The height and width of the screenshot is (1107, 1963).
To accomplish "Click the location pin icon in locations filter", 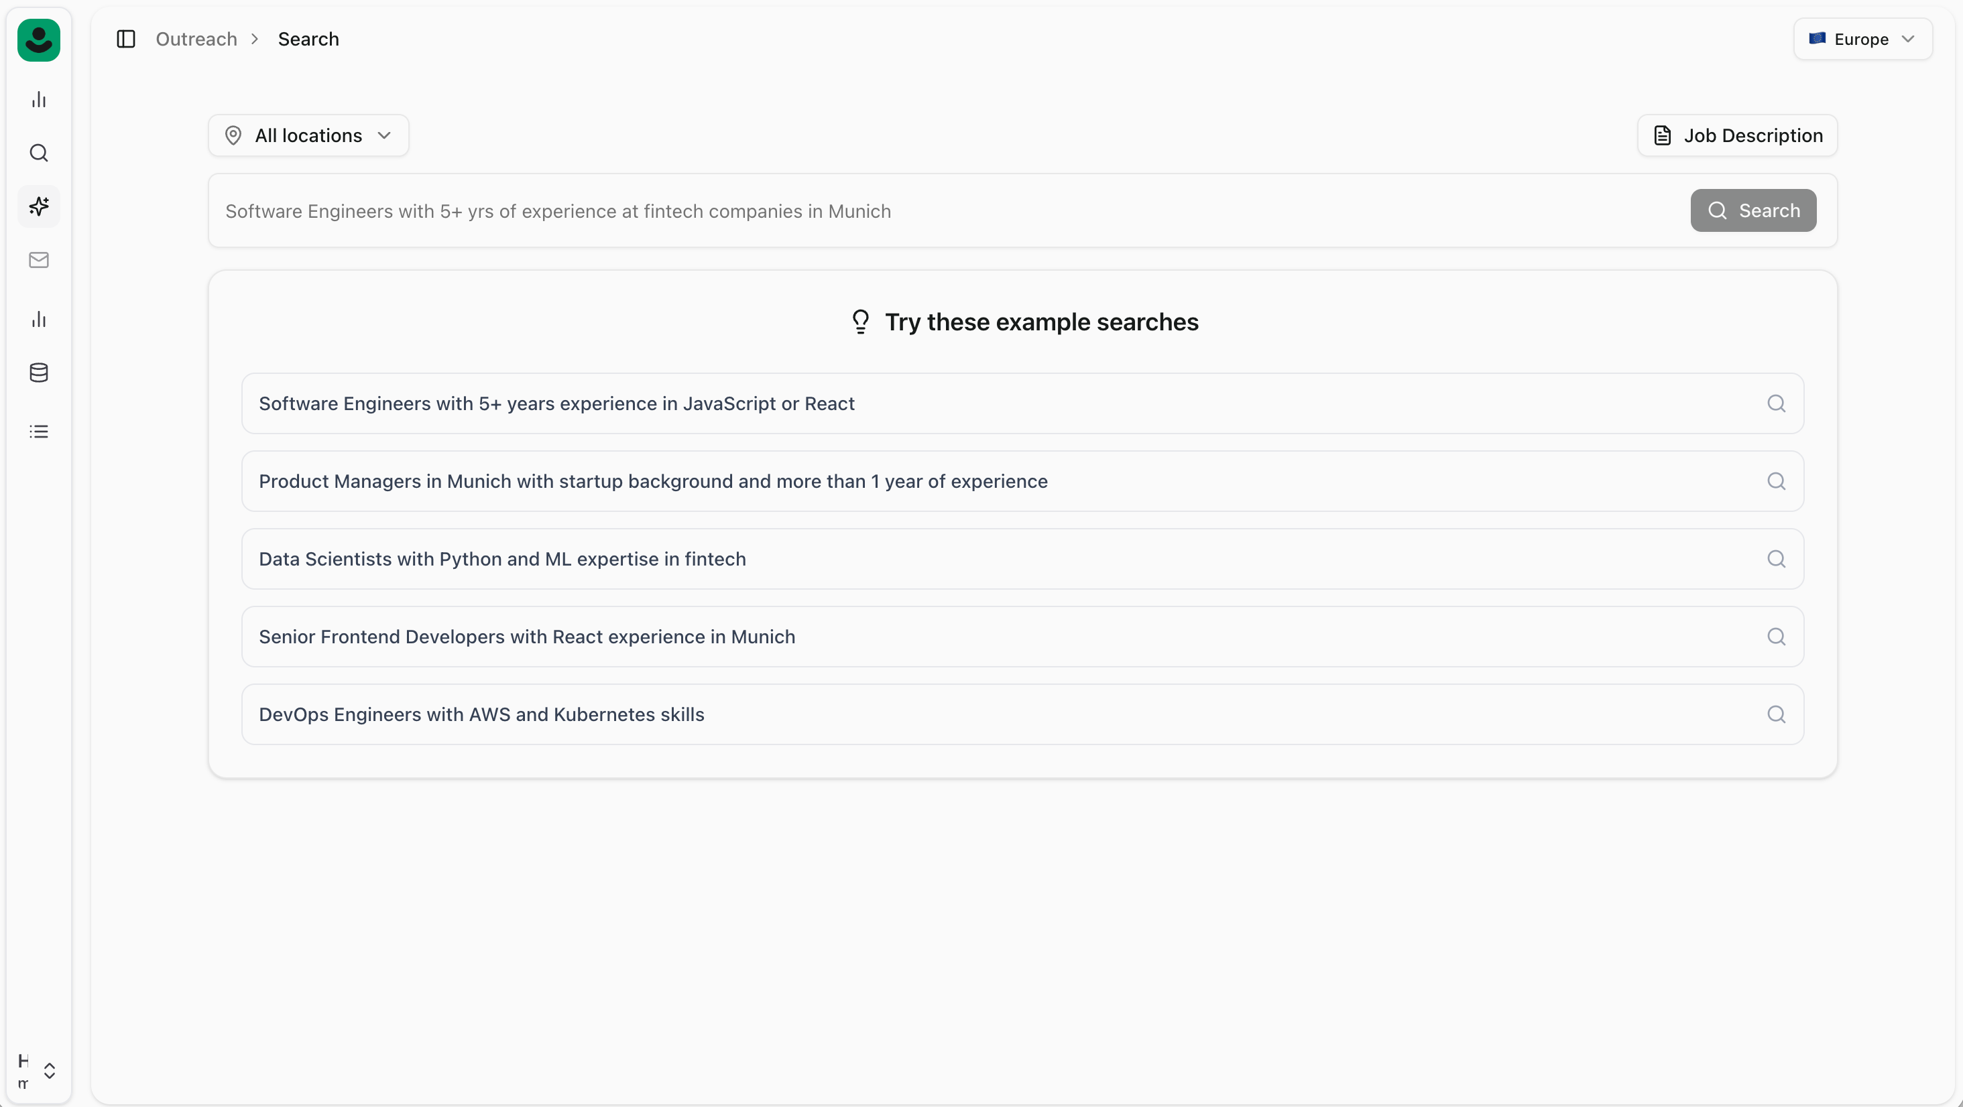I will coord(233,135).
